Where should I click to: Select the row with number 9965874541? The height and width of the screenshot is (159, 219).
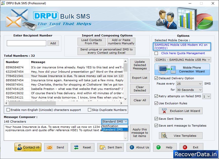pos(64,85)
